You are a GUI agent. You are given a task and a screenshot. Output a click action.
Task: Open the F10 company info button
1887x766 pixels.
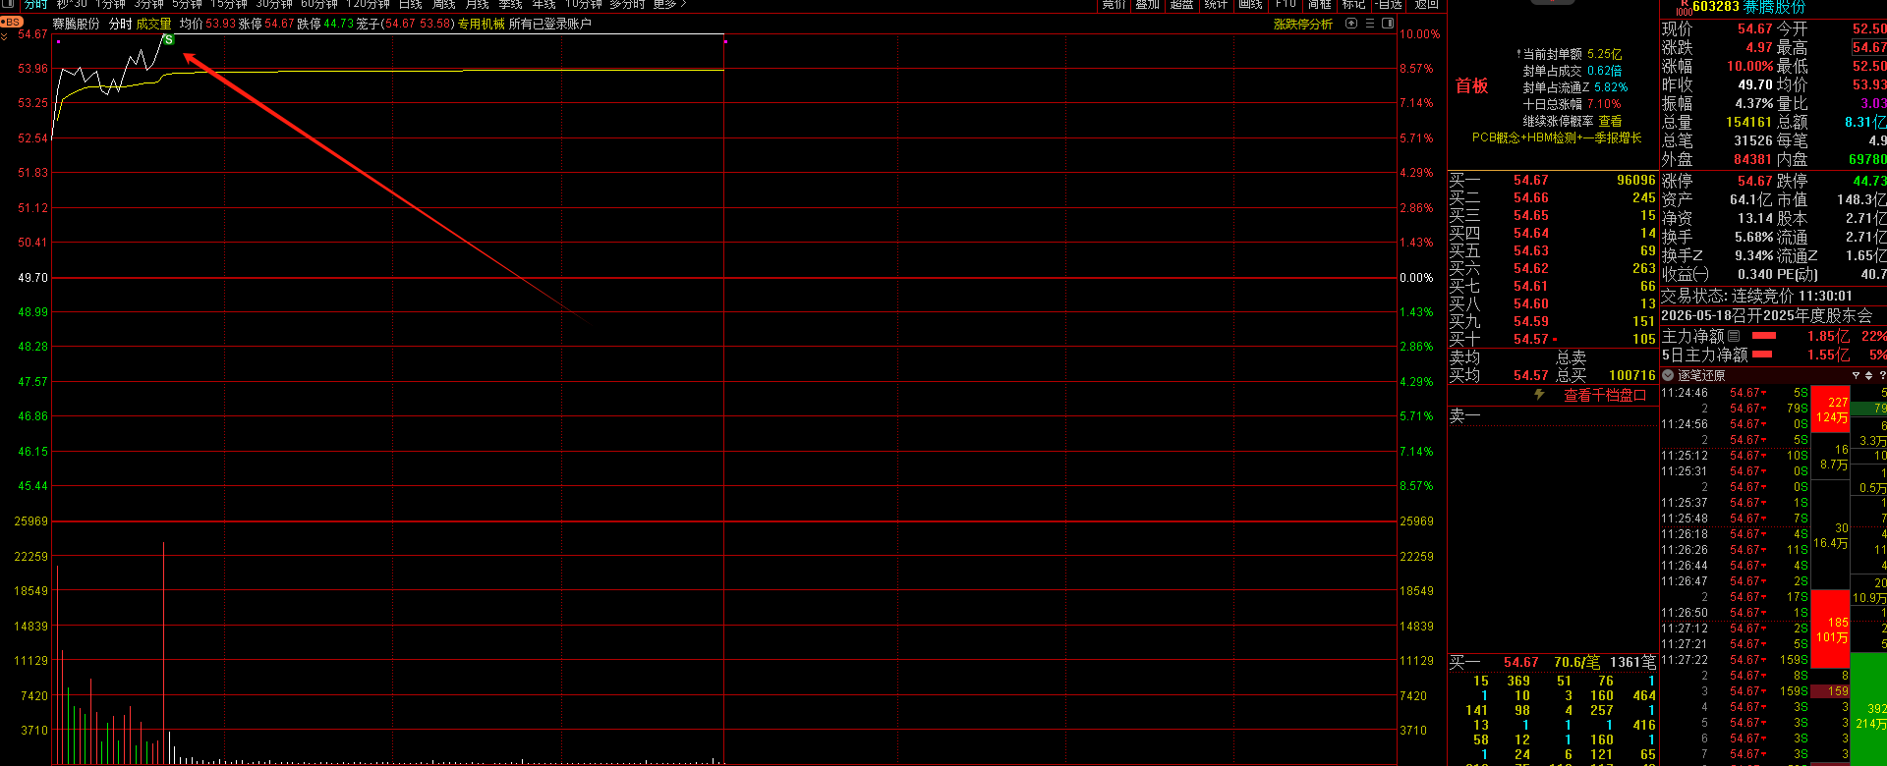1286,5
